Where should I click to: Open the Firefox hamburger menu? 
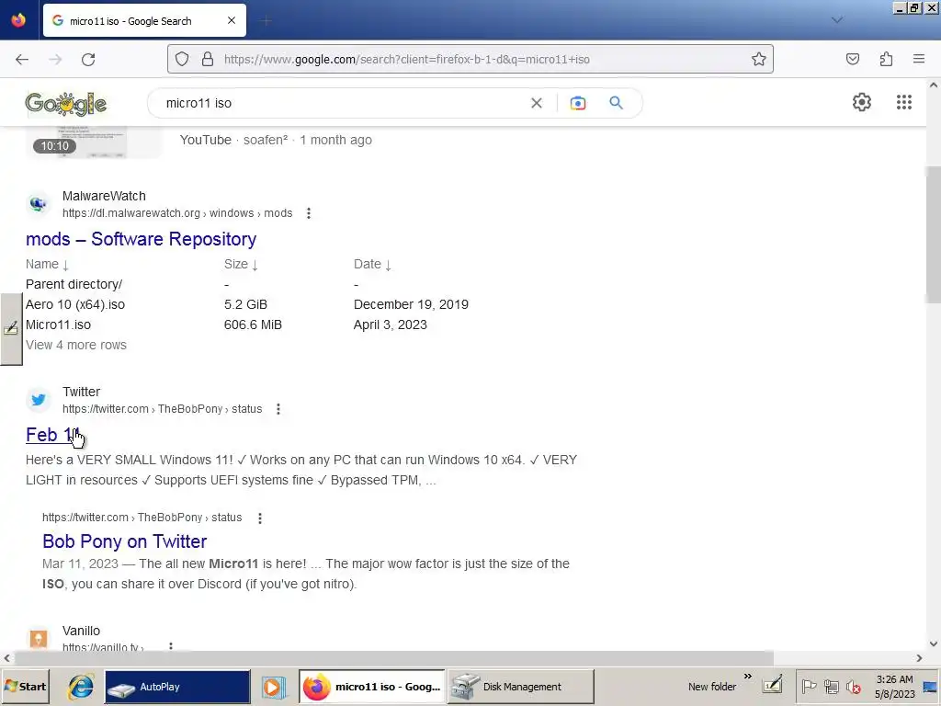coord(918,59)
